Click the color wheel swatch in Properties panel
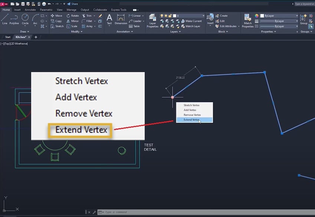 (257, 16)
